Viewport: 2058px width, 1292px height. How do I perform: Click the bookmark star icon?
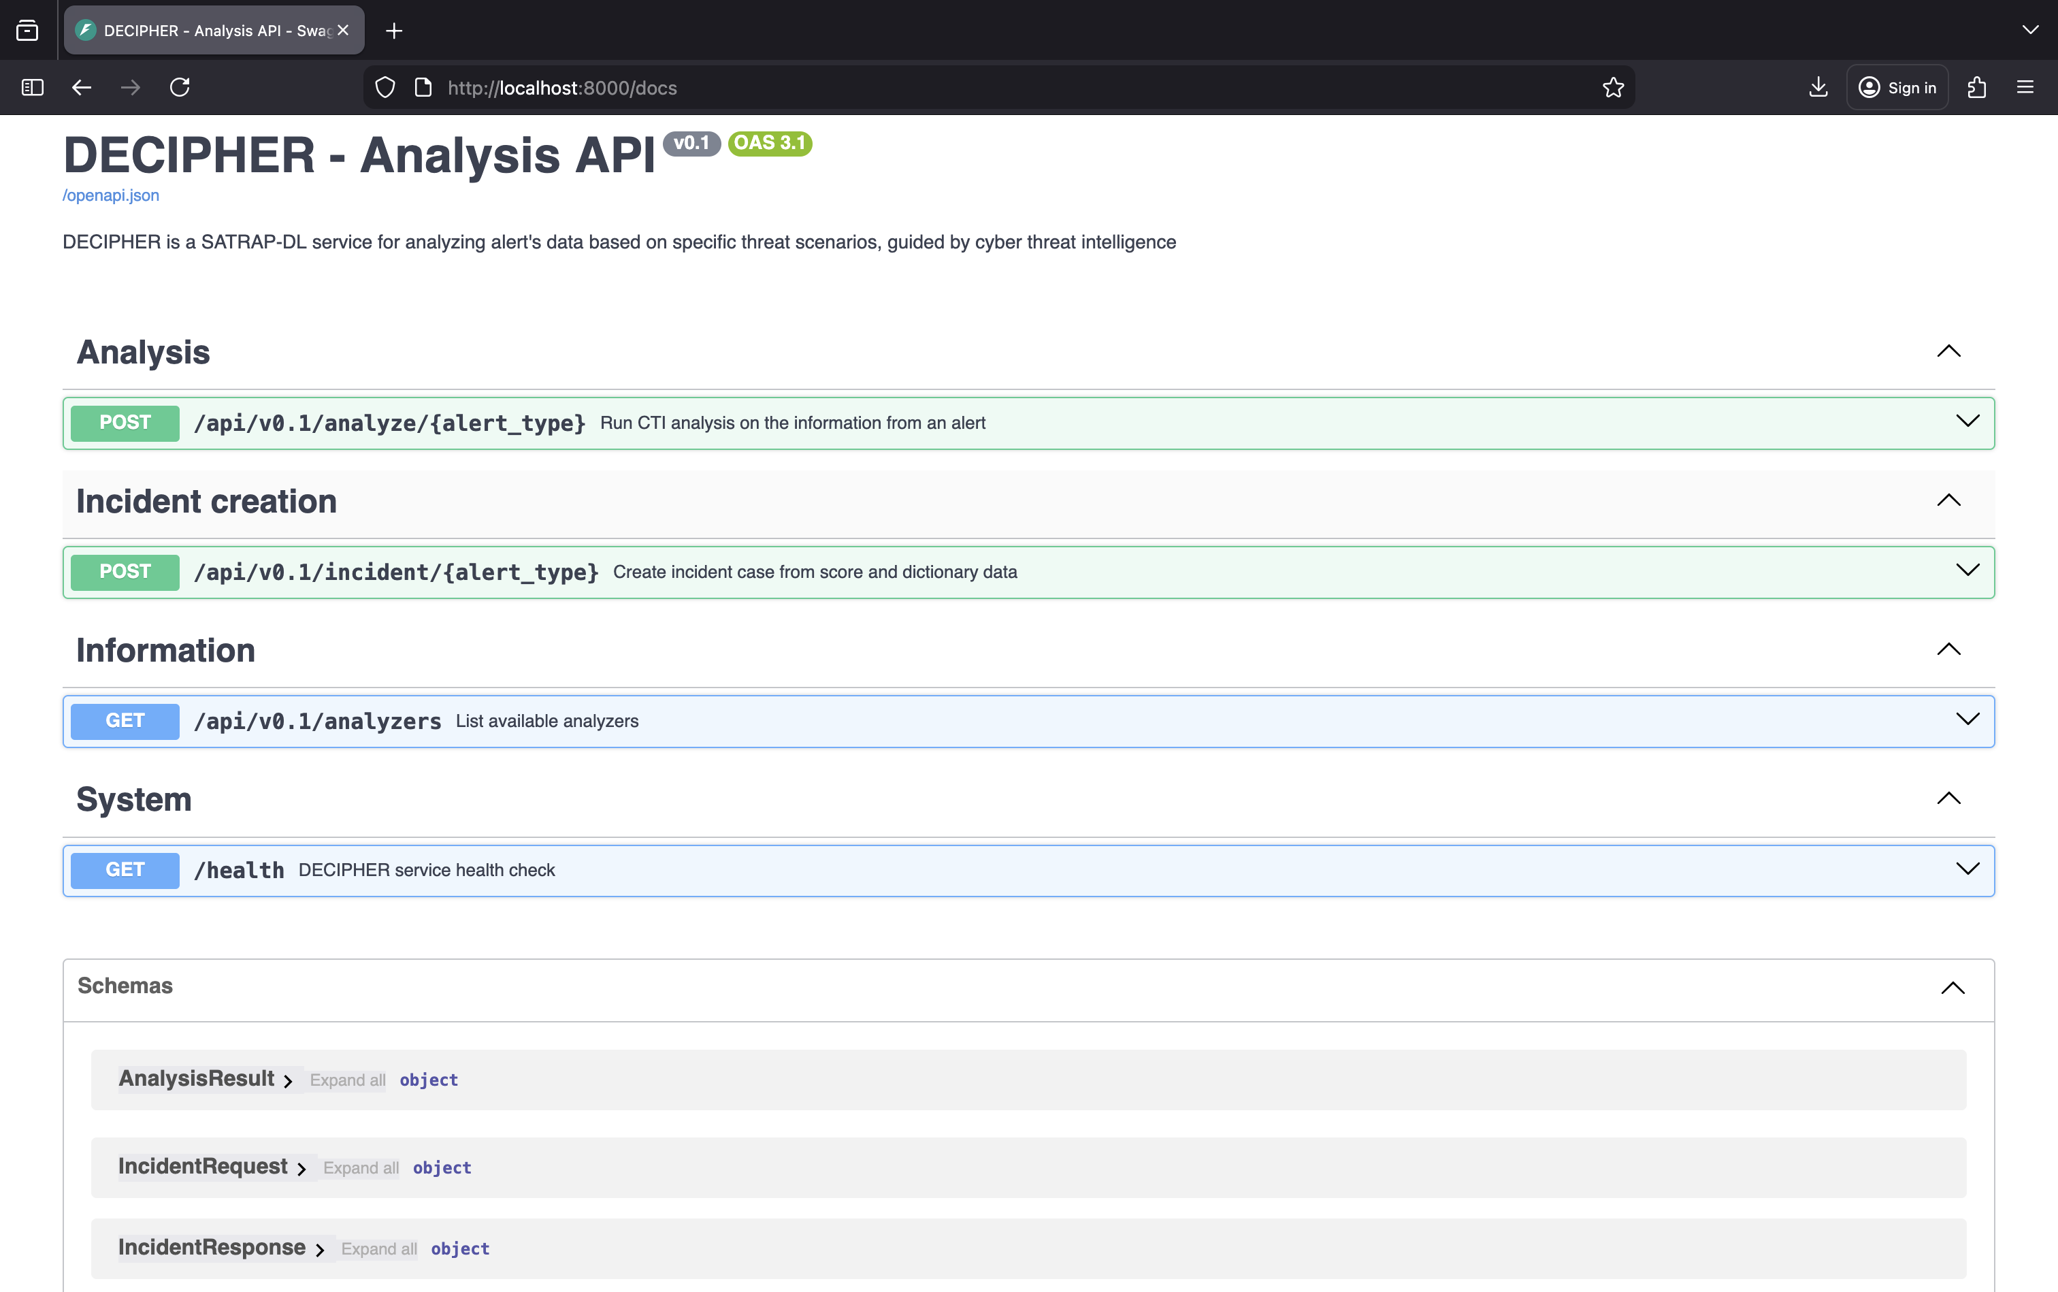[x=1612, y=87]
